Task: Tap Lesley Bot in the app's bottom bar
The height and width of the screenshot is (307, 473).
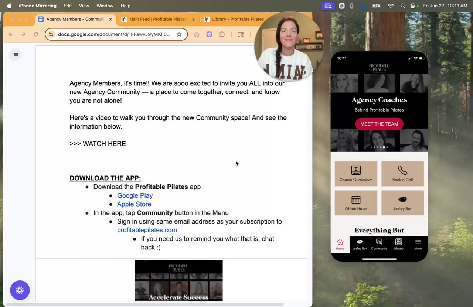Action: point(360,244)
